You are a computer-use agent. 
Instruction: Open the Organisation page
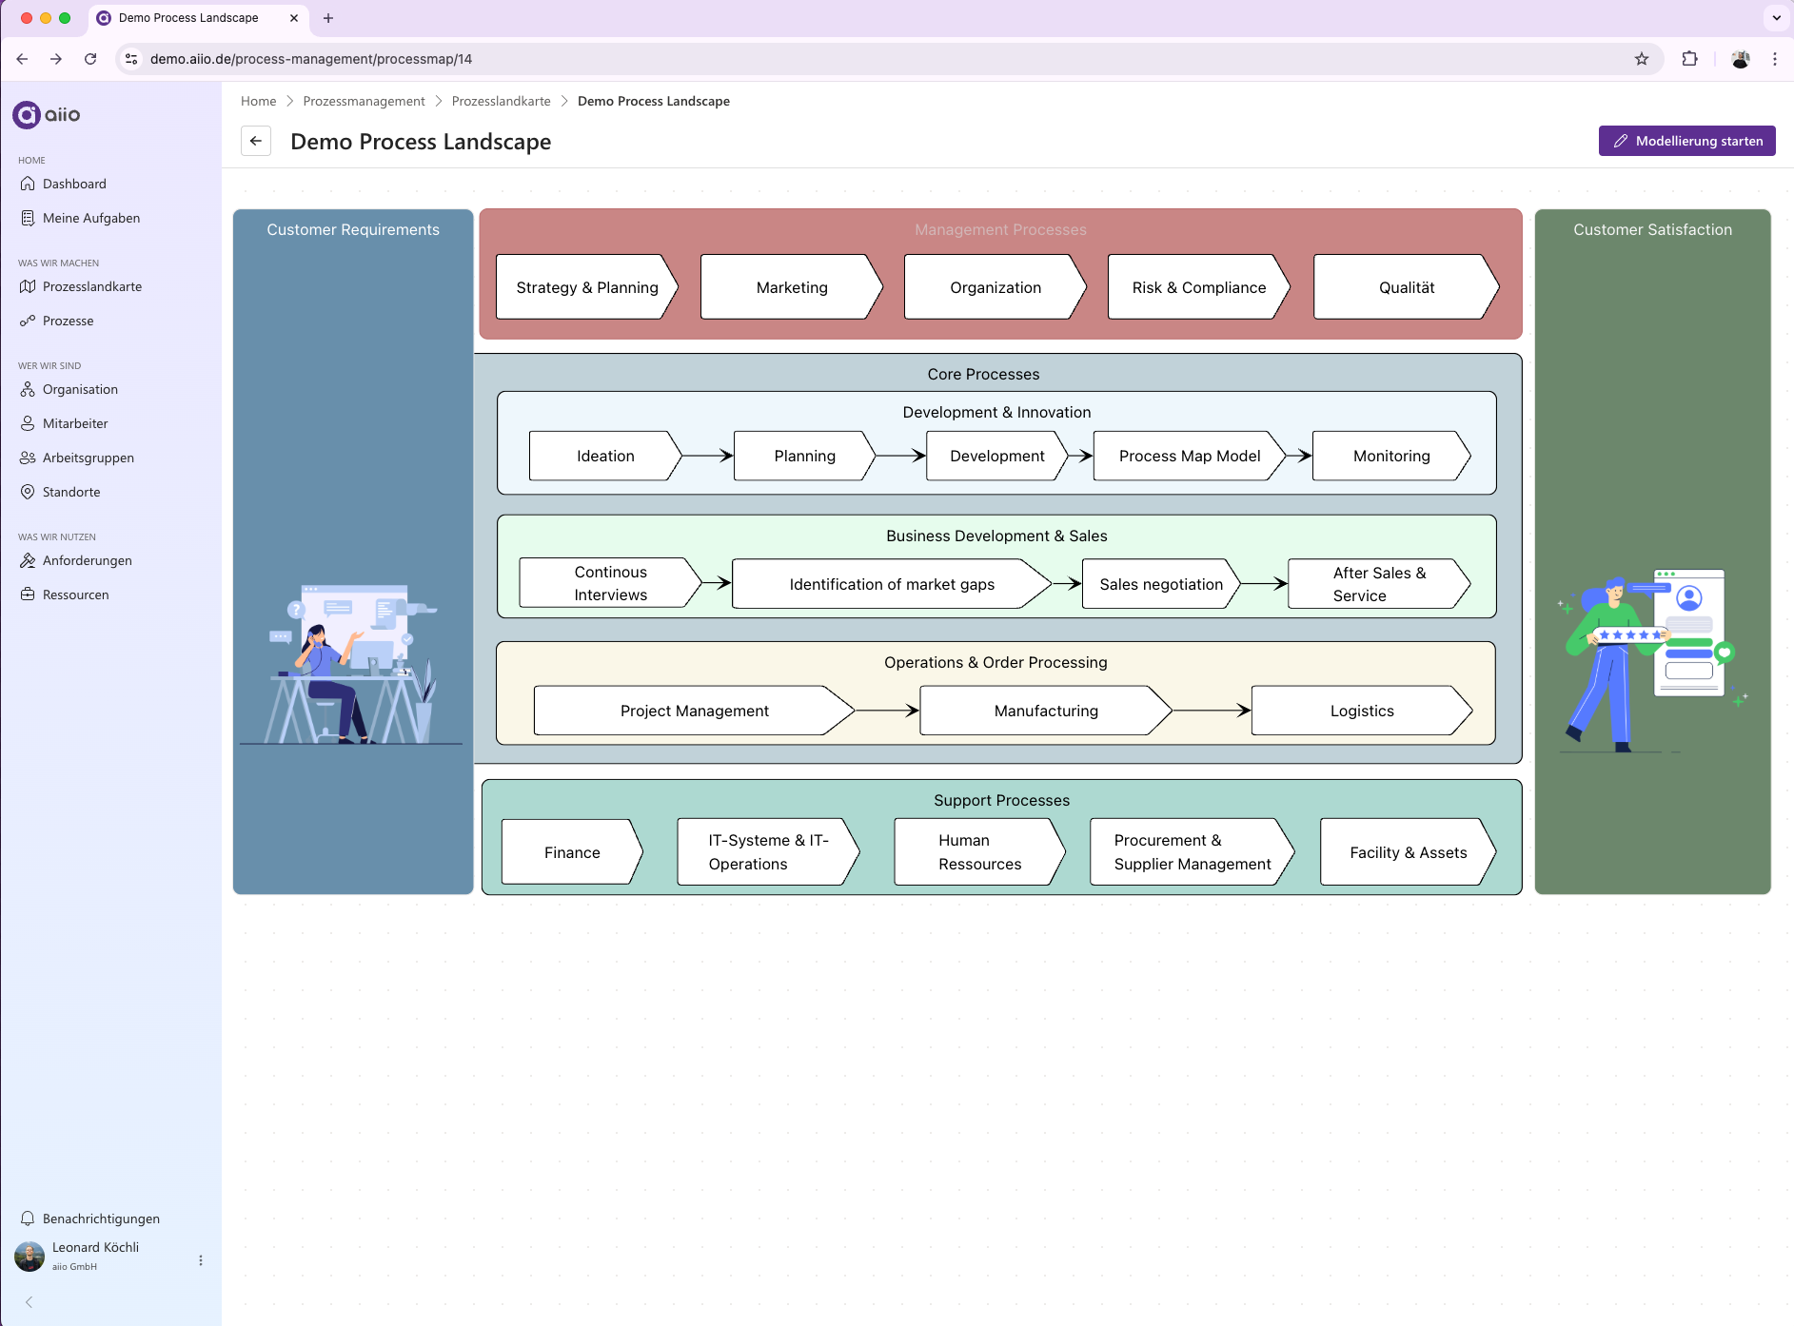pyautogui.click(x=80, y=389)
